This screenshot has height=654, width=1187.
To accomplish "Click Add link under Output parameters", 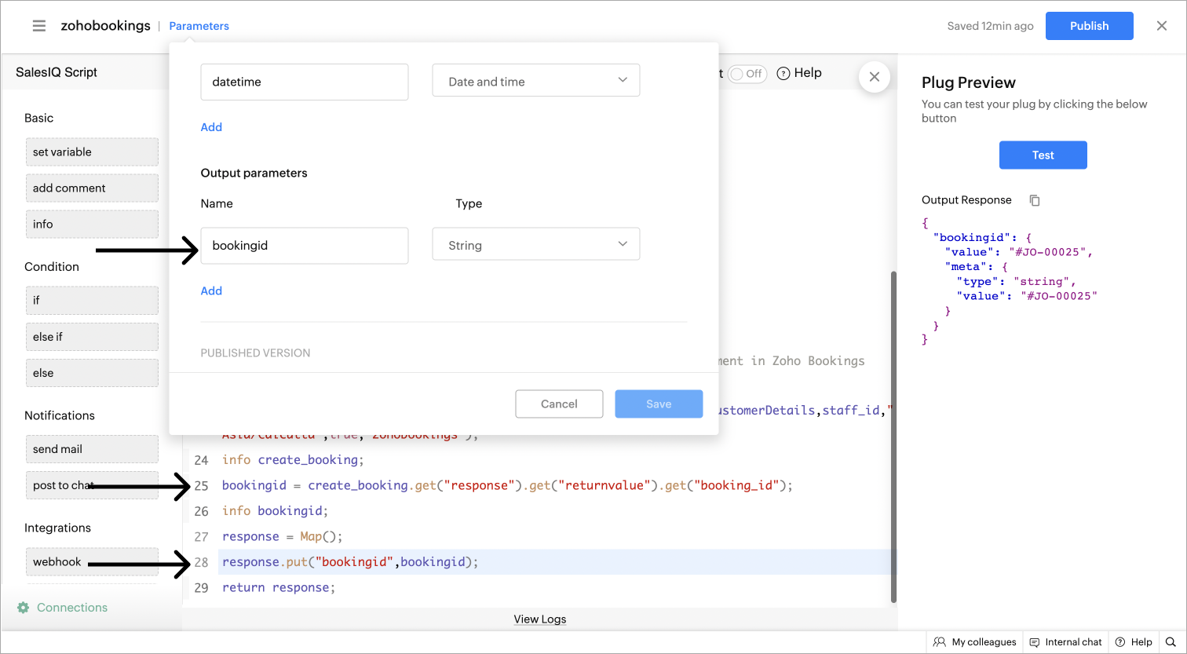I will (211, 290).
